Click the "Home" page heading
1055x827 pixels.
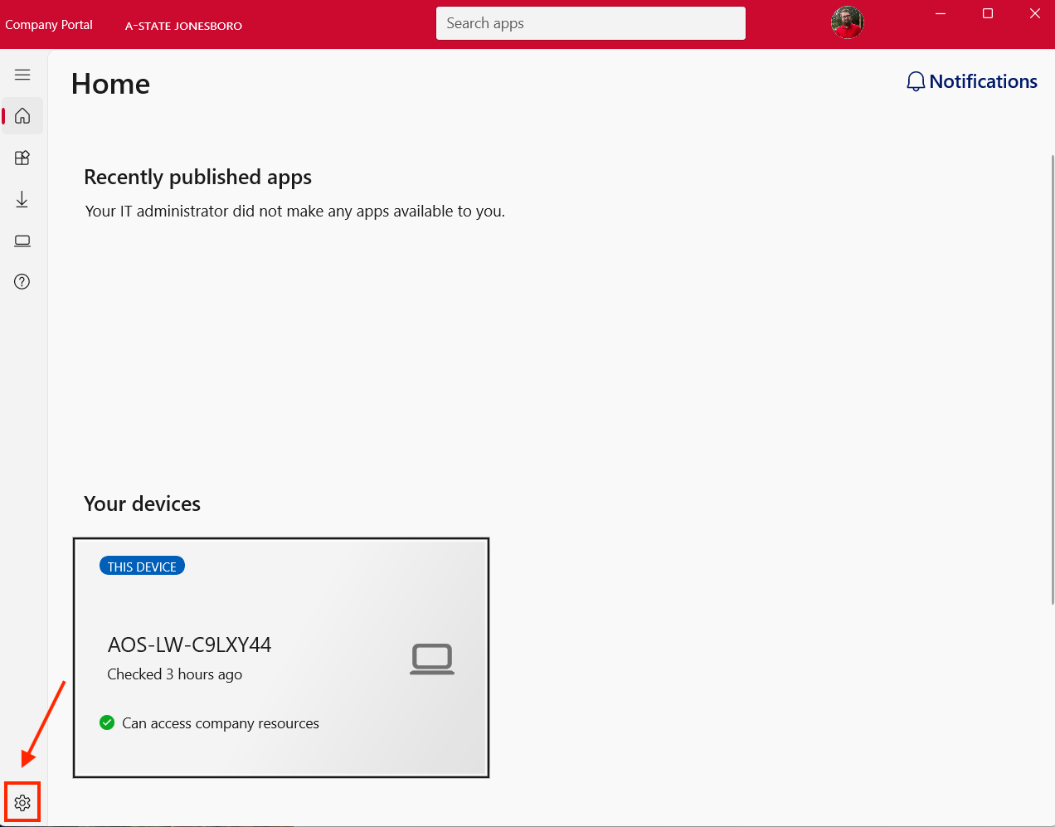click(x=110, y=84)
